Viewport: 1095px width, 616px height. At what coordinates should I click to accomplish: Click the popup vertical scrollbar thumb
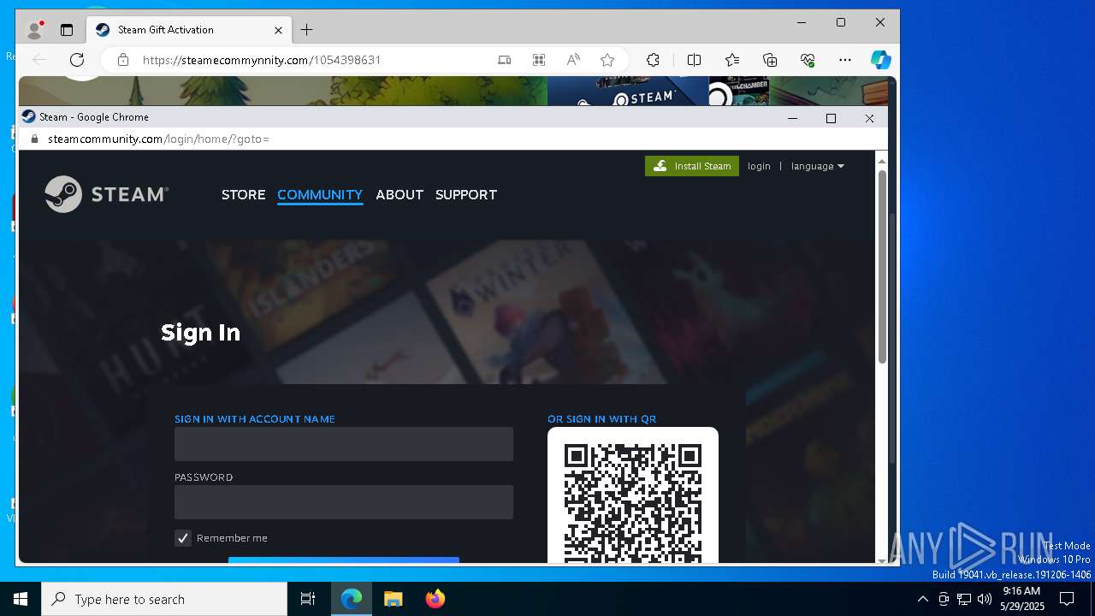pyautogui.click(x=882, y=266)
